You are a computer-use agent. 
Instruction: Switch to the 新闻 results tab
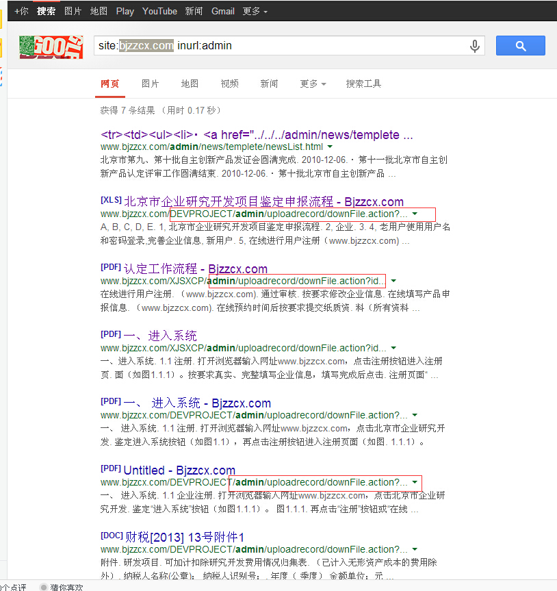click(270, 84)
